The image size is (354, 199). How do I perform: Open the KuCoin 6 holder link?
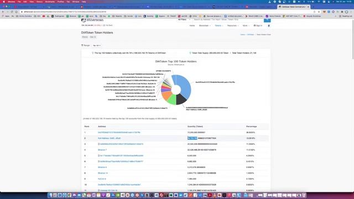click(x=102, y=179)
